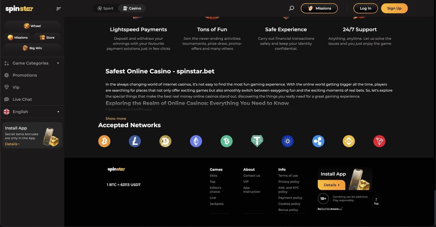Open the VIP footer link
The height and width of the screenshot is (227, 436).
246,182
